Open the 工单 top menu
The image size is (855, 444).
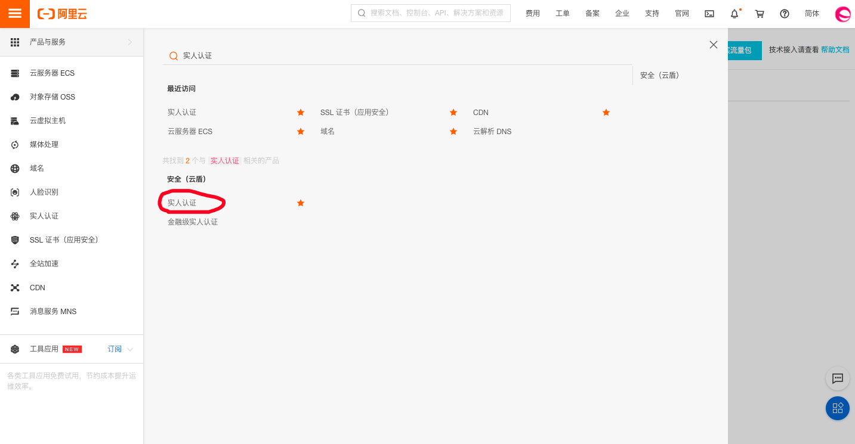click(x=563, y=14)
